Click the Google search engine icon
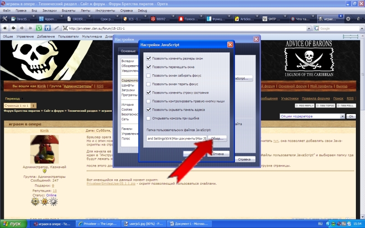Image resolution: width=365 pixels, height=228 pixels. pos(316,28)
